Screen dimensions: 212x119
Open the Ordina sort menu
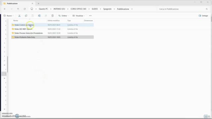pyautogui.click(x=63, y=16)
